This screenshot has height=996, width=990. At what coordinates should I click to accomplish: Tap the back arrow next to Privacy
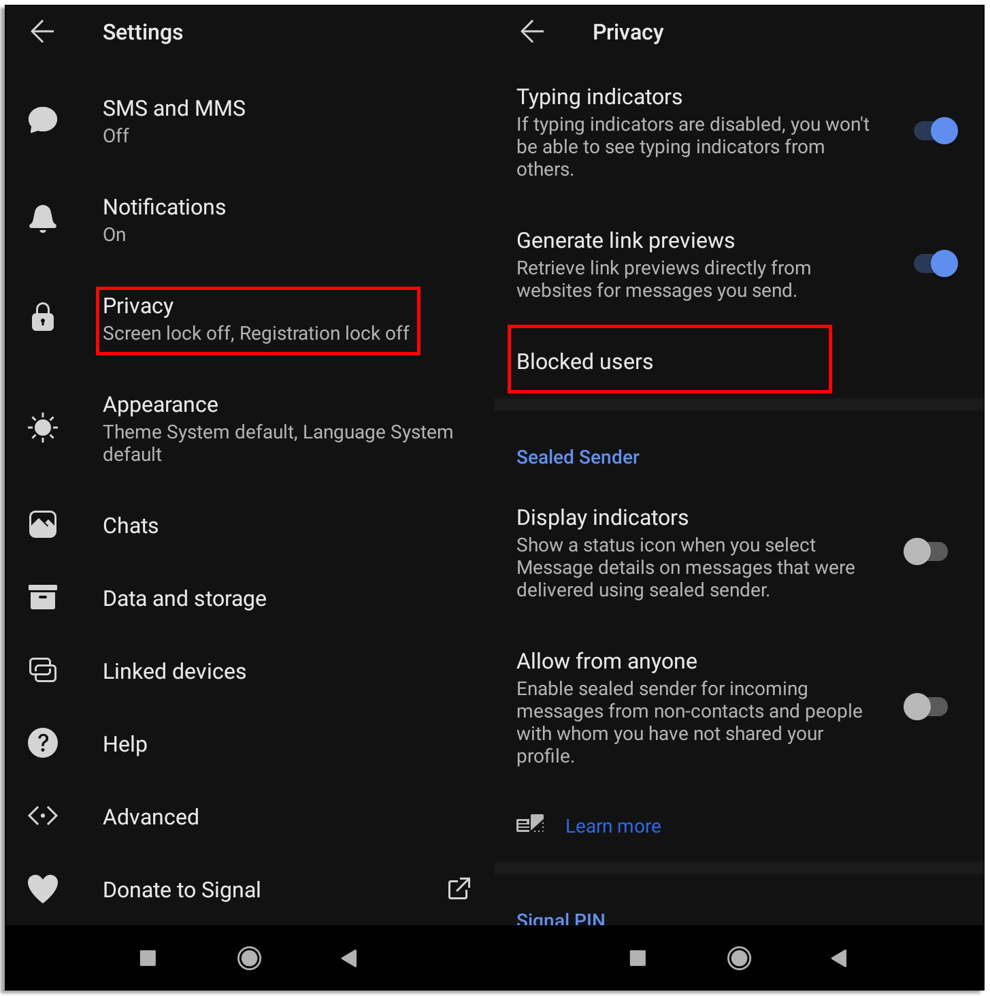click(532, 31)
